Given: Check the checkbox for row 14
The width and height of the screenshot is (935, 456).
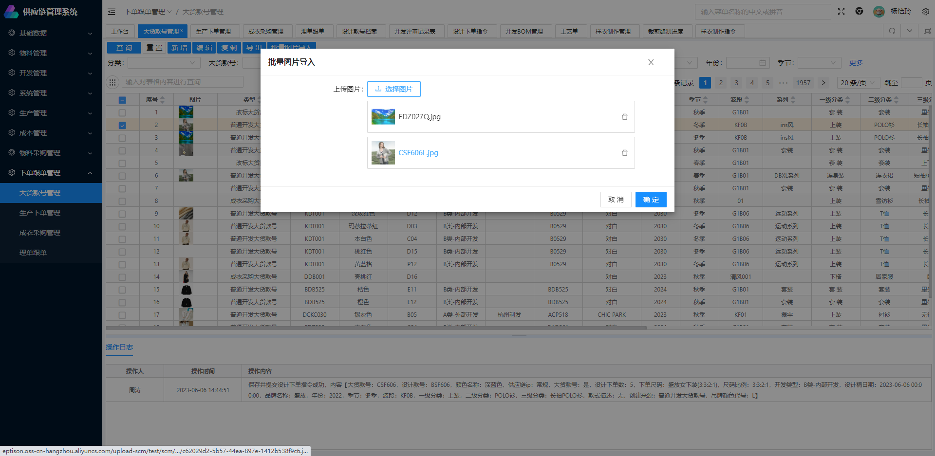Looking at the screenshot, I should [122, 277].
